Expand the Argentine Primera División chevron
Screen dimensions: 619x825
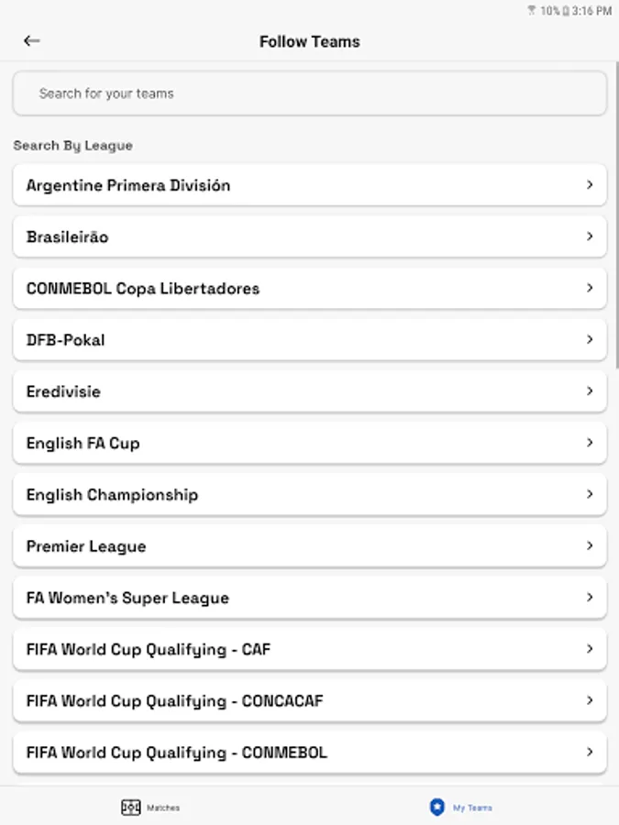tap(590, 185)
